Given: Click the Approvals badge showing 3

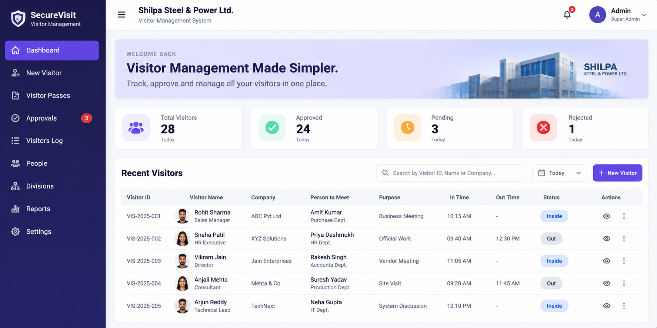Looking at the screenshot, I should 86,118.
